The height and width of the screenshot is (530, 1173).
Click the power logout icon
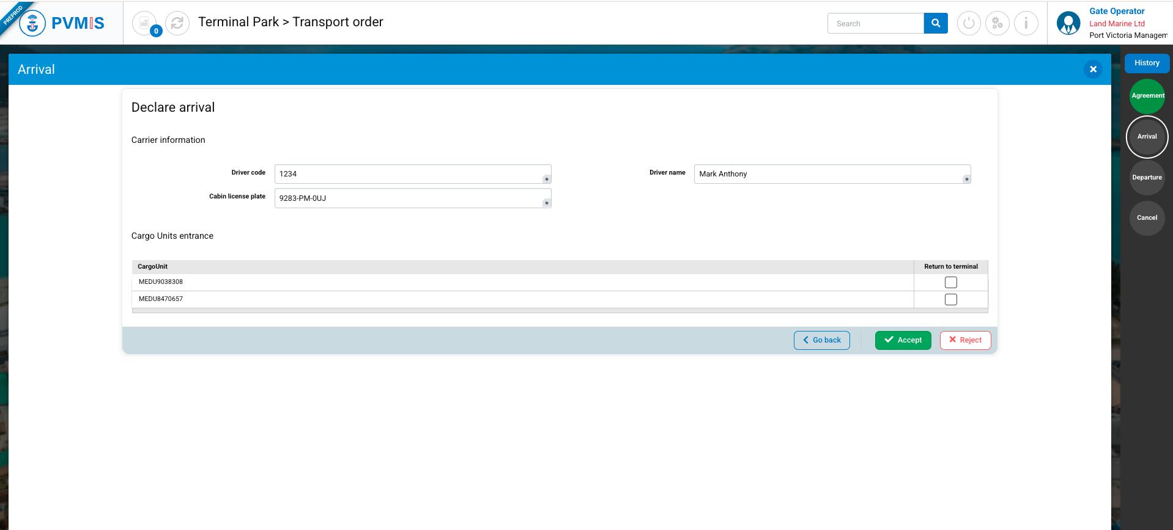968,23
